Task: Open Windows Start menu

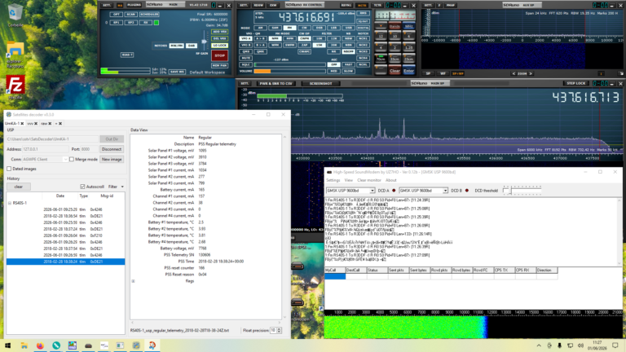Action: click(x=8, y=345)
